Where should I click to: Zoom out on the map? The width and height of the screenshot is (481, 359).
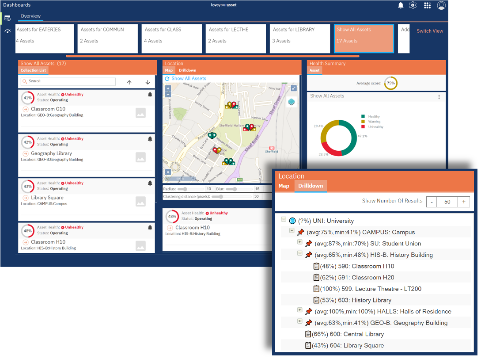[x=168, y=95]
